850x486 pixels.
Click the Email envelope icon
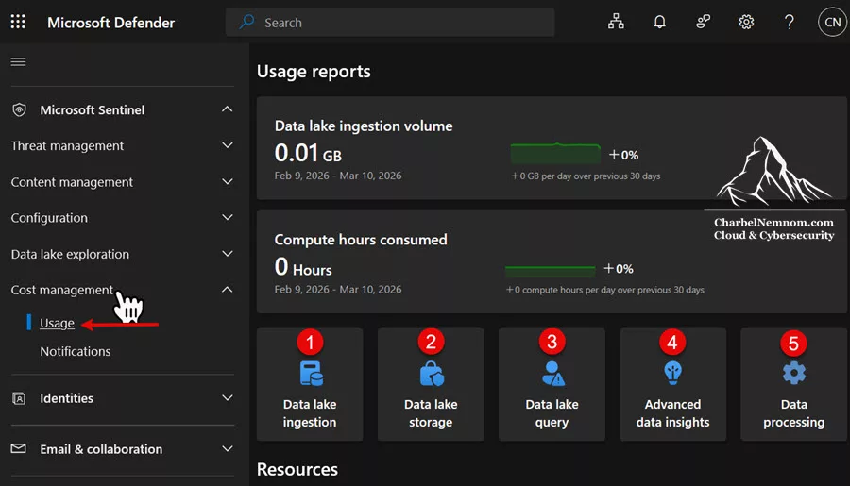[x=19, y=448]
